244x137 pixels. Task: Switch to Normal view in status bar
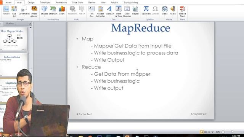click(x=202, y=132)
